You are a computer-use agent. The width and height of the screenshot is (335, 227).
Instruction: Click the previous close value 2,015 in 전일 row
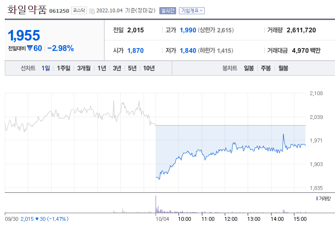pyautogui.click(x=136, y=30)
